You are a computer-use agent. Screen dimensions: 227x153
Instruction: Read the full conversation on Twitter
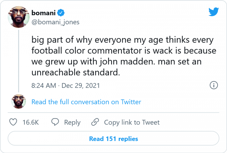coord(86,102)
